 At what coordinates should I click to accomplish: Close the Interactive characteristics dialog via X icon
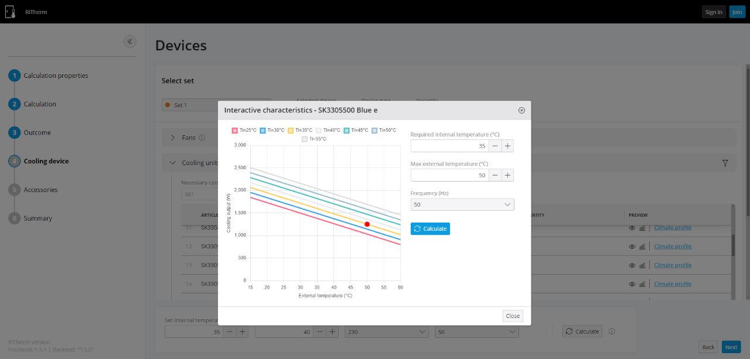pos(521,110)
